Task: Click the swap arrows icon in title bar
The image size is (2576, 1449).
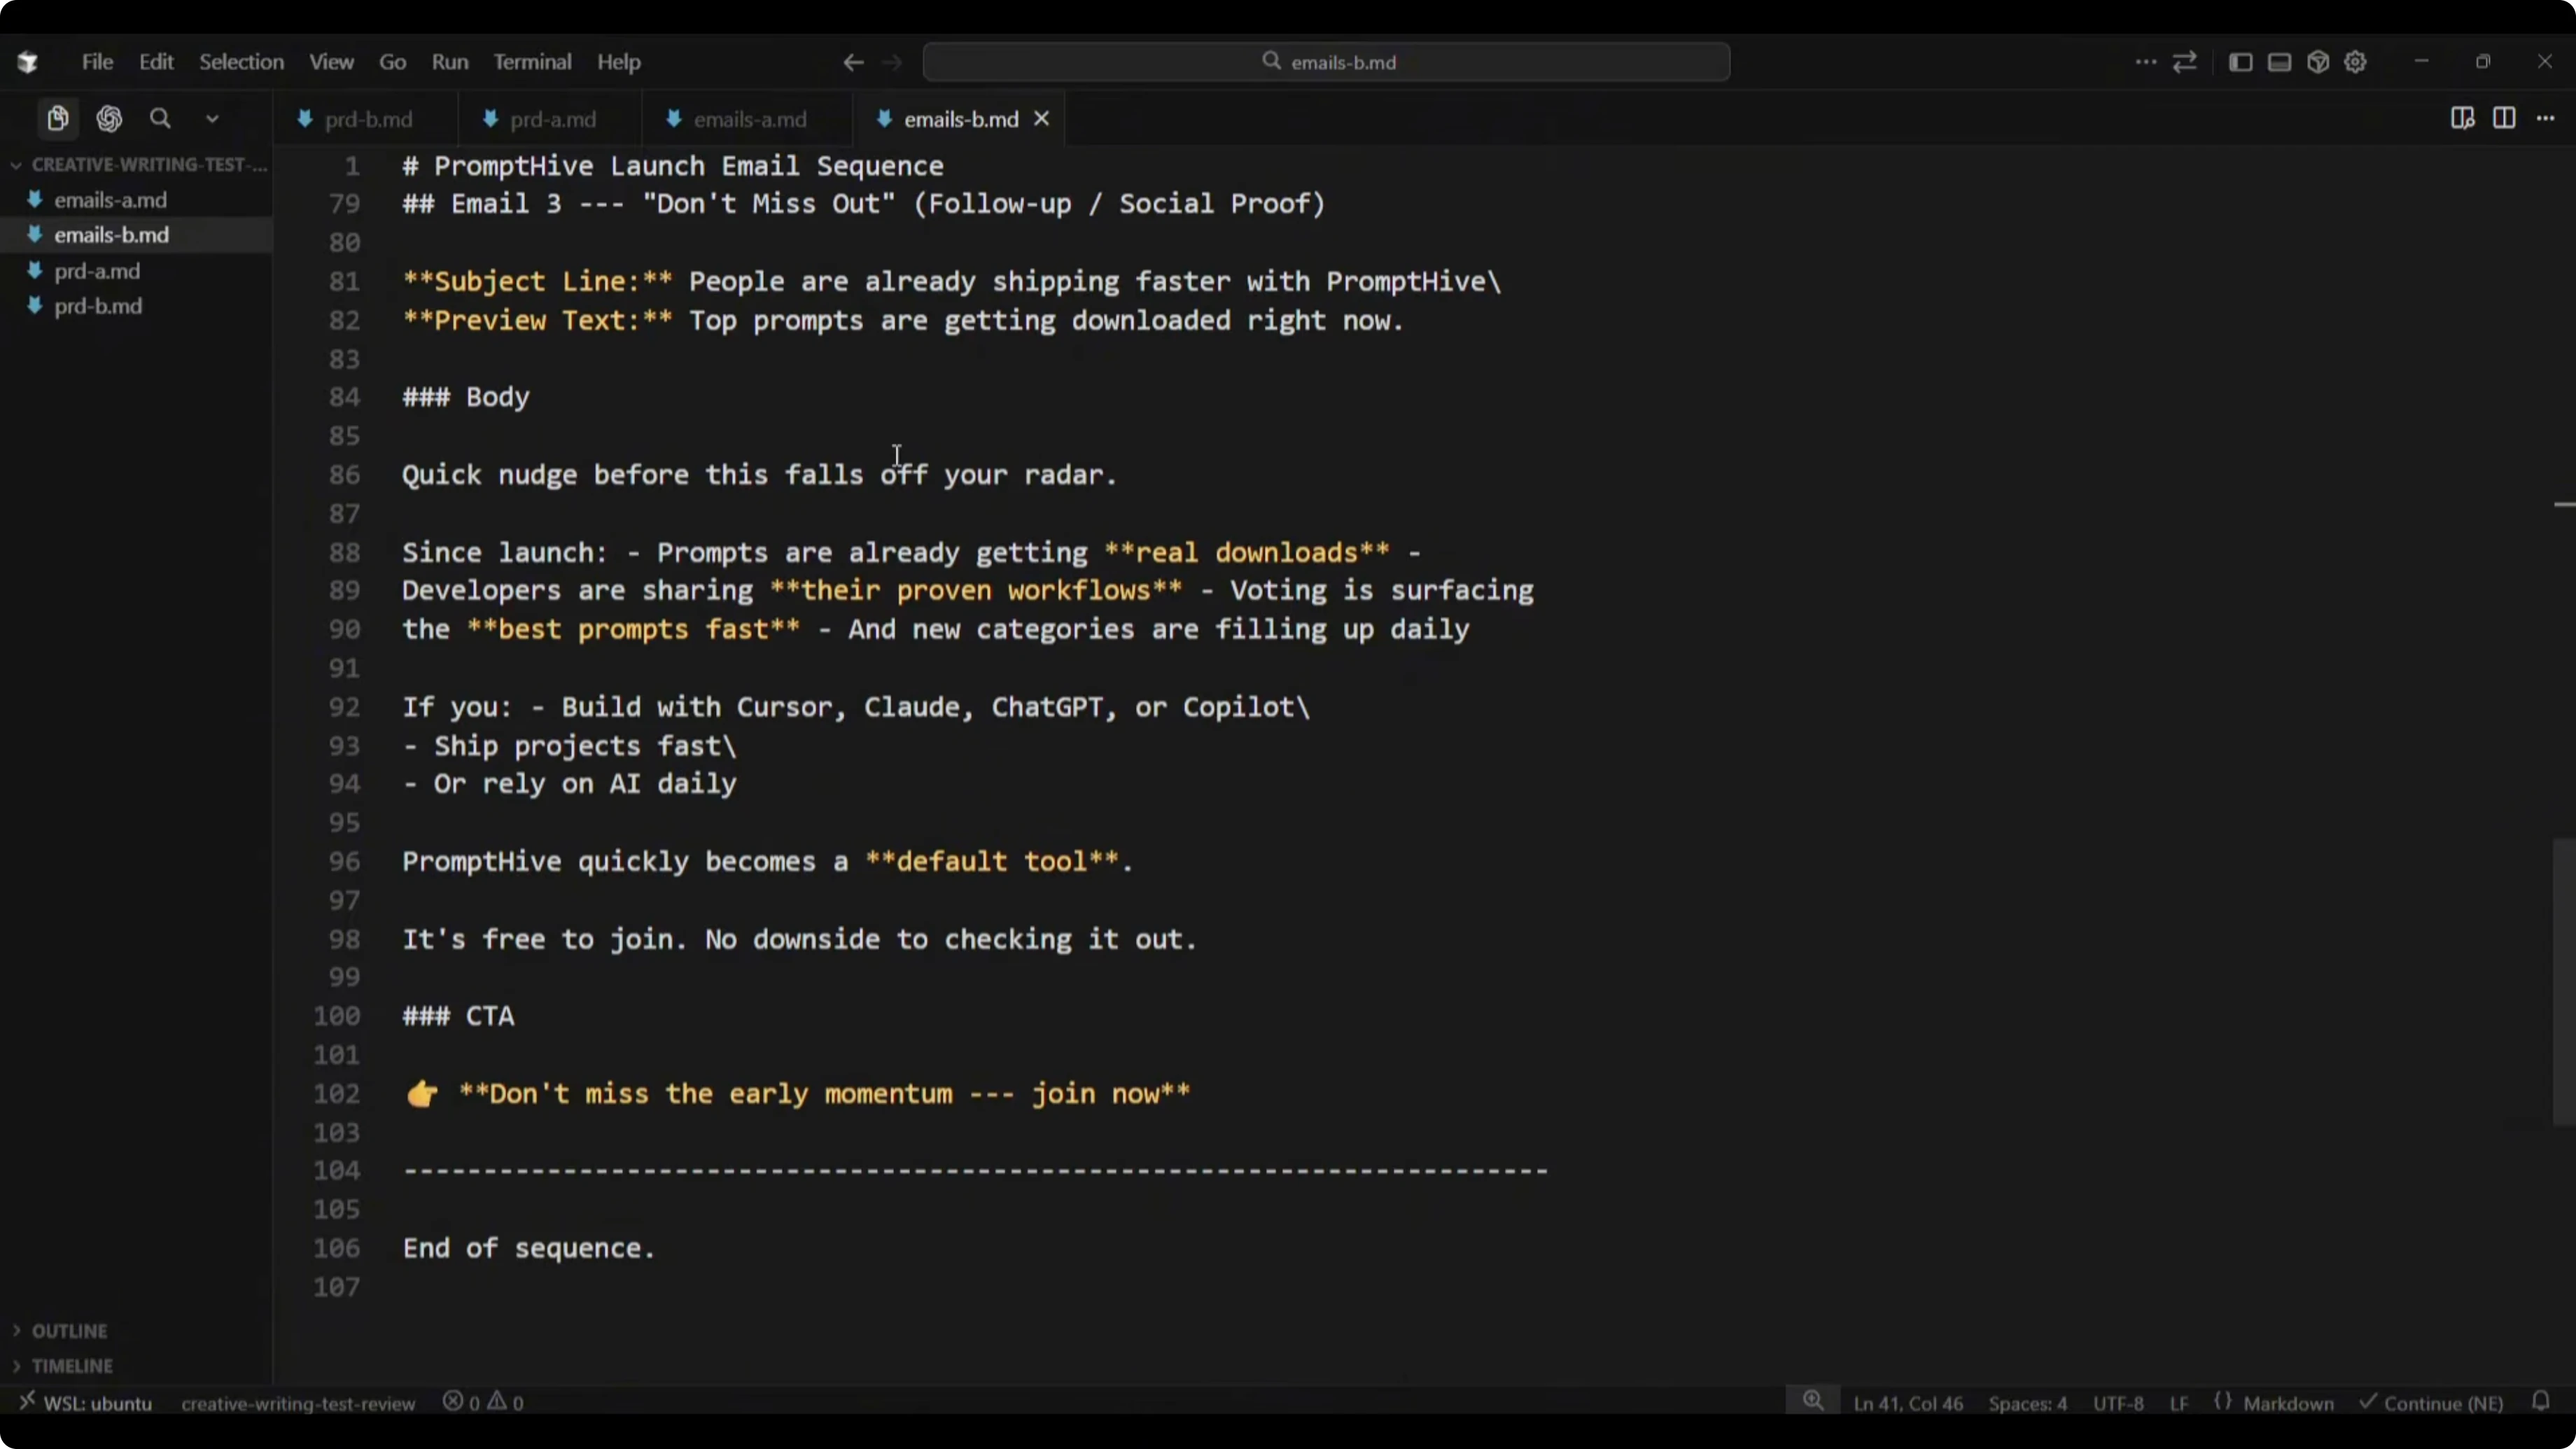Action: (x=2185, y=62)
